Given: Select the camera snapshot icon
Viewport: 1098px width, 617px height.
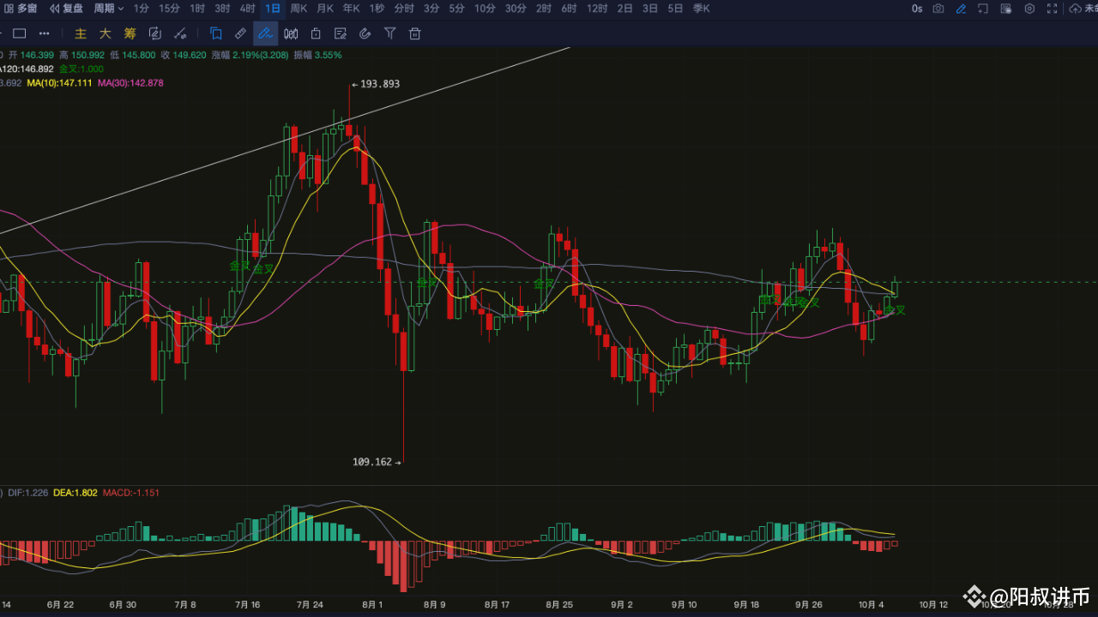Looking at the screenshot, I should click(x=938, y=9).
